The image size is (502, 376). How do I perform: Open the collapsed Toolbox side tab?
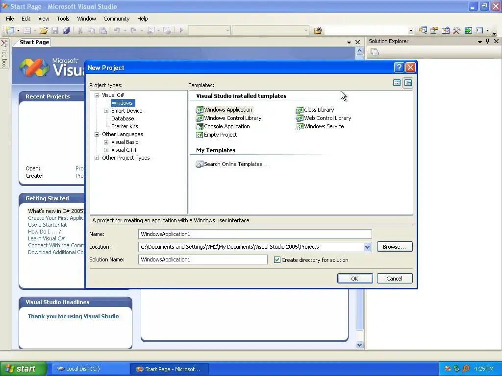click(x=4, y=54)
